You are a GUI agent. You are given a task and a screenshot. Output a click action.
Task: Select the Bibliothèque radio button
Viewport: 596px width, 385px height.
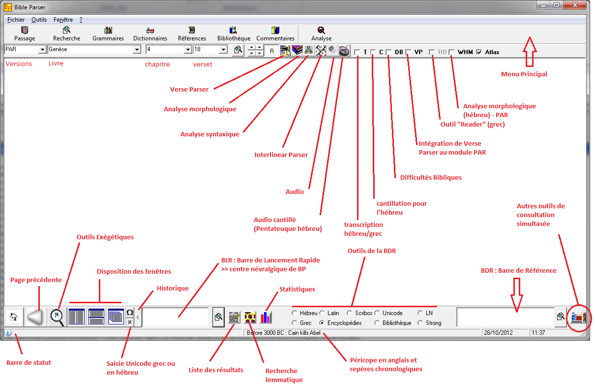pyautogui.click(x=377, y=323)
